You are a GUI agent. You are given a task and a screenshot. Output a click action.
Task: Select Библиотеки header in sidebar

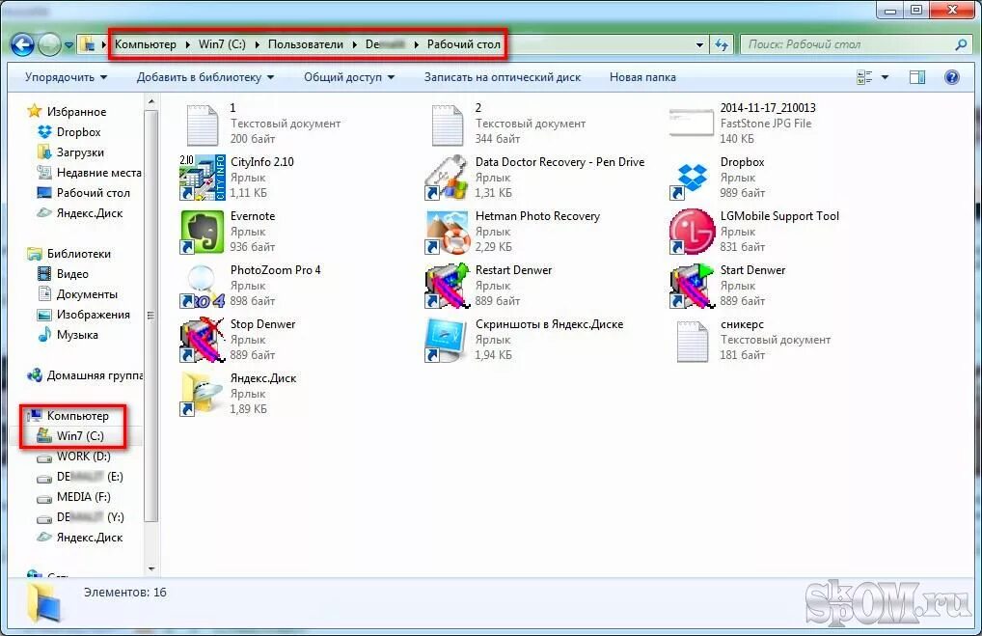click(x=78, y=254)
